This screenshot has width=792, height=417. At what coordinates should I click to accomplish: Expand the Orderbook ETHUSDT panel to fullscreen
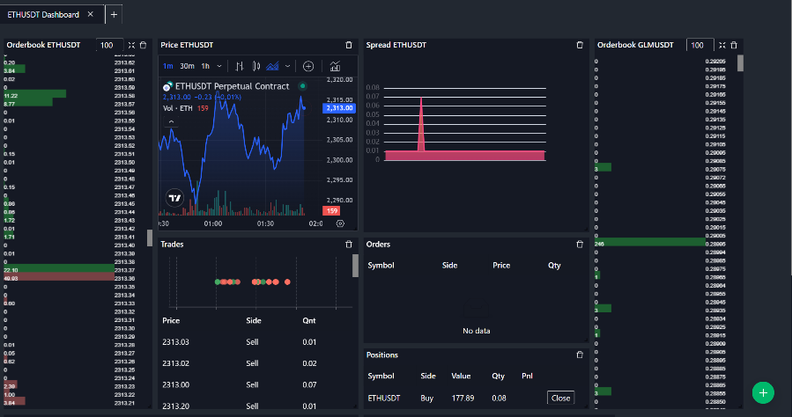tap(131, 45)
